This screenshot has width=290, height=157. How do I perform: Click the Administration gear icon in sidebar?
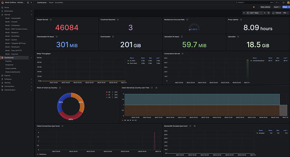(2, 90)
